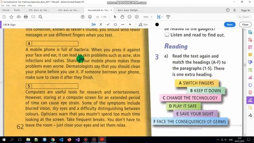
Task: Print the document
Action: pyautogui.click(x=26, y=17)
